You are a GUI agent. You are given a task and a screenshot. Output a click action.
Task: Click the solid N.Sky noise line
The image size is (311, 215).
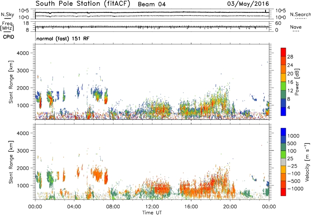[x=152, y=12]
